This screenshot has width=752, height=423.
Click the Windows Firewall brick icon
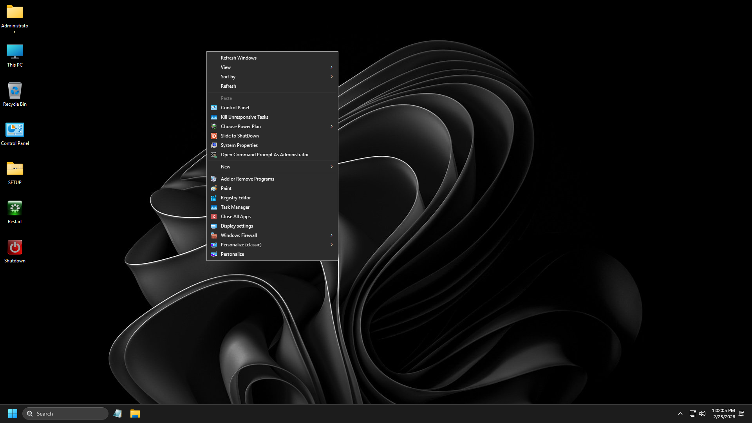pos(214,235)
